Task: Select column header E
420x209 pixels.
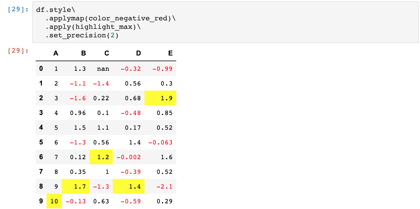Action: click(170, 53)
